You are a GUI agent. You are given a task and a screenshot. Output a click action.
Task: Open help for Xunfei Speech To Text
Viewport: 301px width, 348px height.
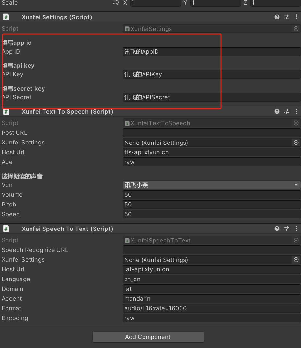click(277, 229)
